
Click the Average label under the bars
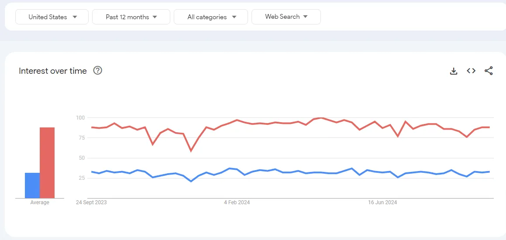point(40,202)
